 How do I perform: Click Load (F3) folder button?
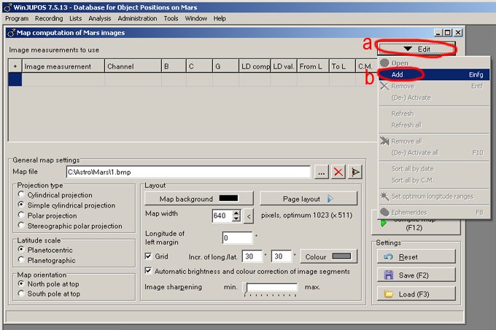[x=416, y=294]
